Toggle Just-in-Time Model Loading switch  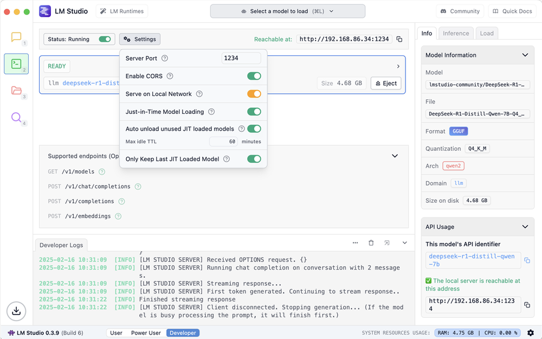254,112
